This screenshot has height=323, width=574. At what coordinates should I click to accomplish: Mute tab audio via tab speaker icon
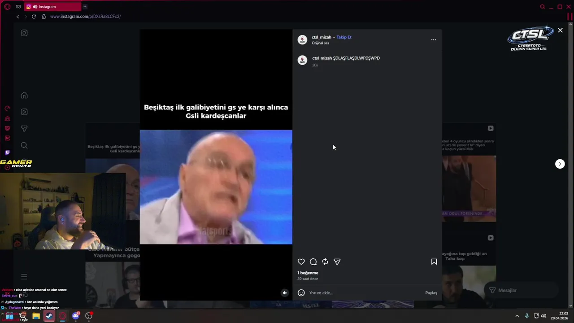click(35, 7)
